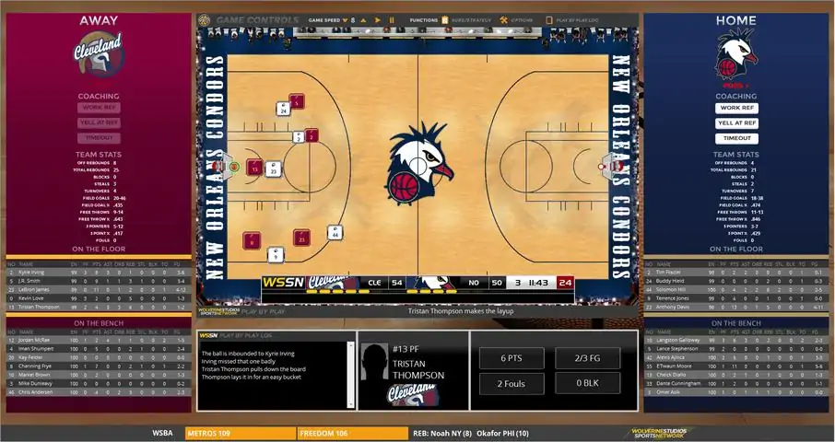Select LeBron James in the Away floor list

tap(99, 290)
